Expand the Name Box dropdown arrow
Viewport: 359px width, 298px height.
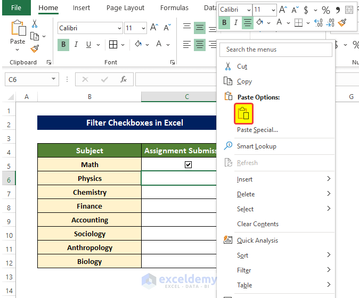pyautogui.click(x=54, y=79)
